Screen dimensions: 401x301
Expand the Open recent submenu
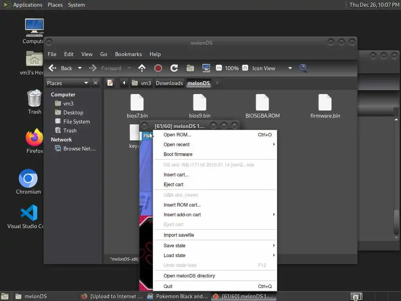(215, 144)
